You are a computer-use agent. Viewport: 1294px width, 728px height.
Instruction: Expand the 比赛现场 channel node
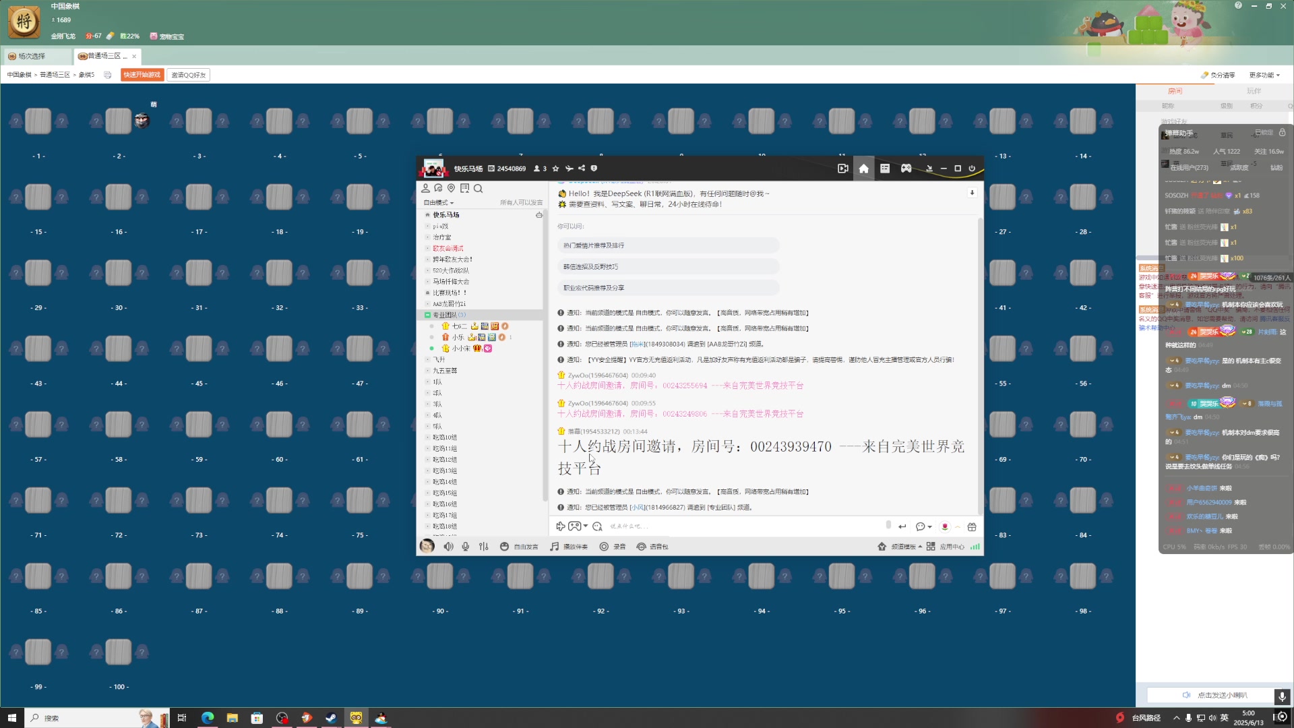pyautogui.click(x=427, y=293)
